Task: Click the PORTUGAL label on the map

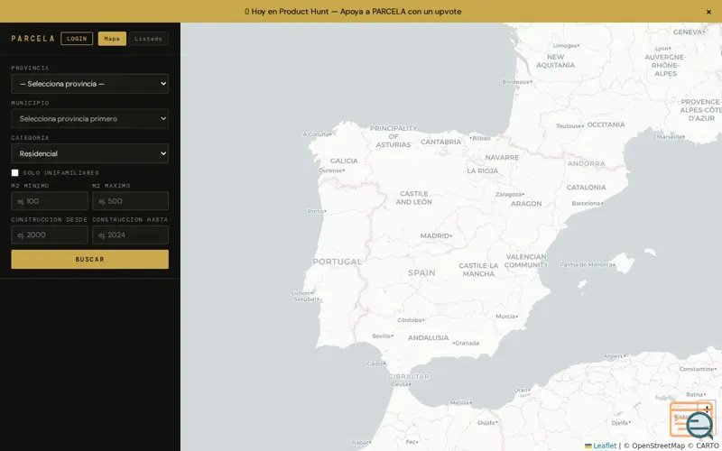Action: tap(337, 262)
